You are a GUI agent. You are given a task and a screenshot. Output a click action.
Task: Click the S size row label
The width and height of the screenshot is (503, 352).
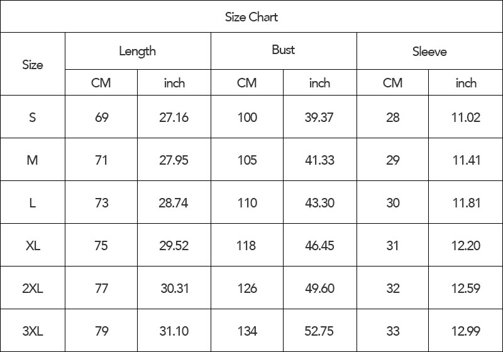(x=33, y=117)
